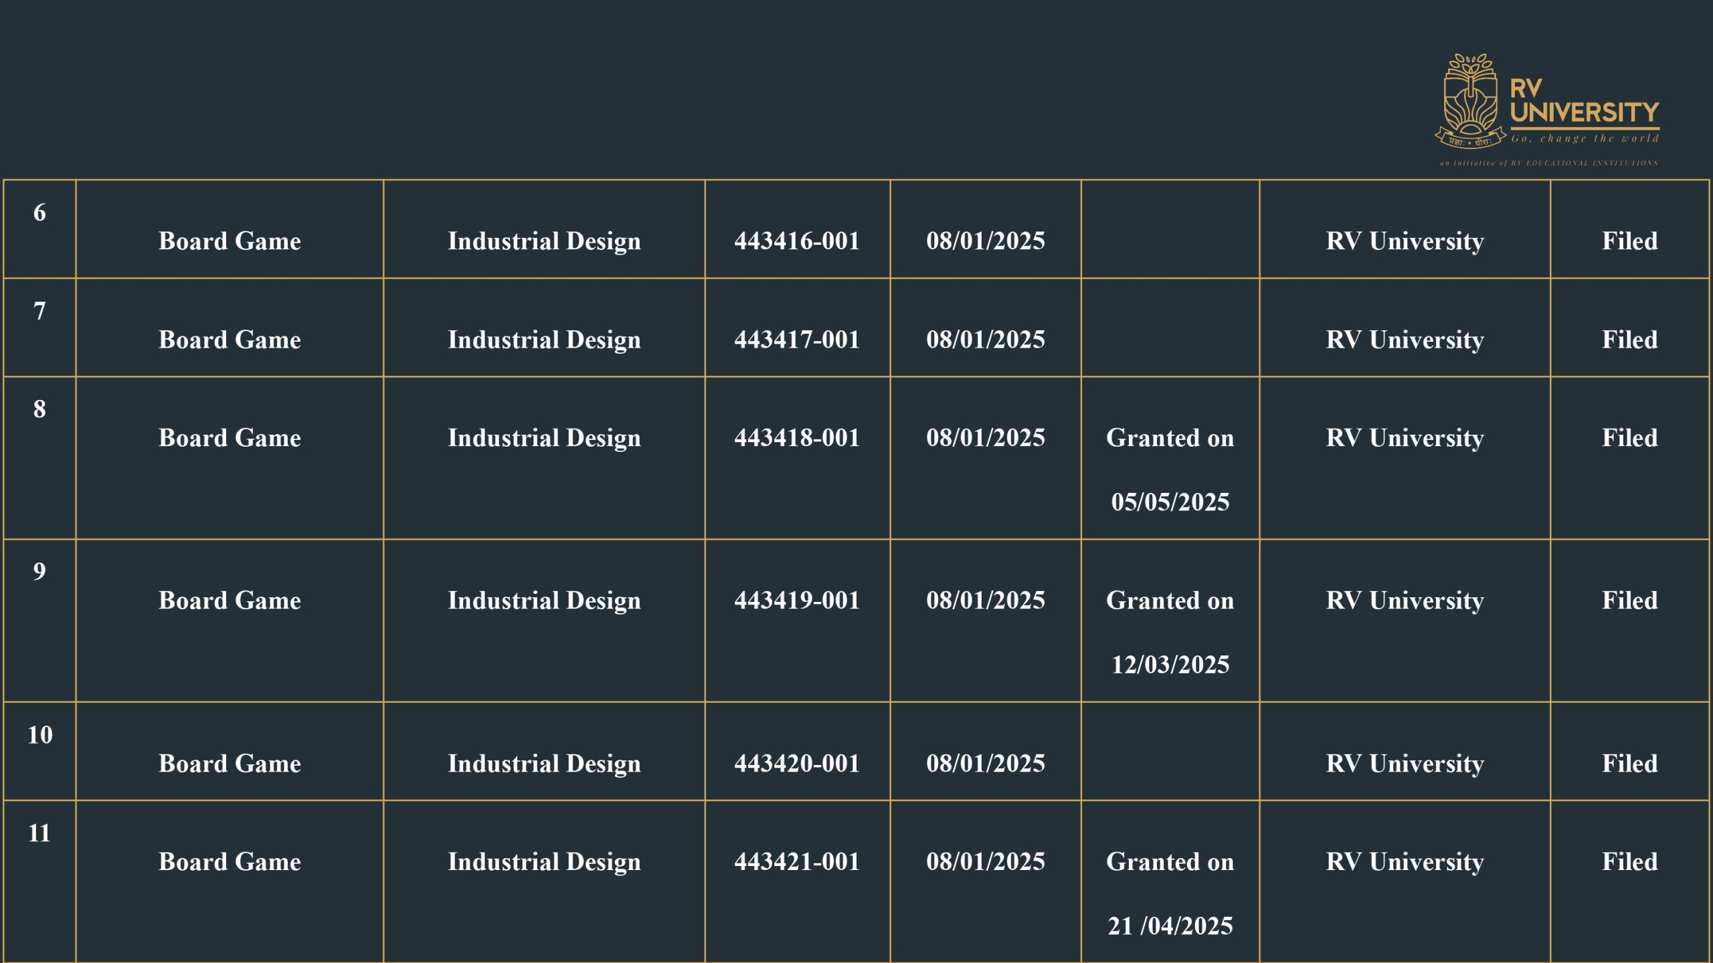Select the 'Filed' status in row 9
This screenshot has height=963, width=1713.
[1630, 601]
